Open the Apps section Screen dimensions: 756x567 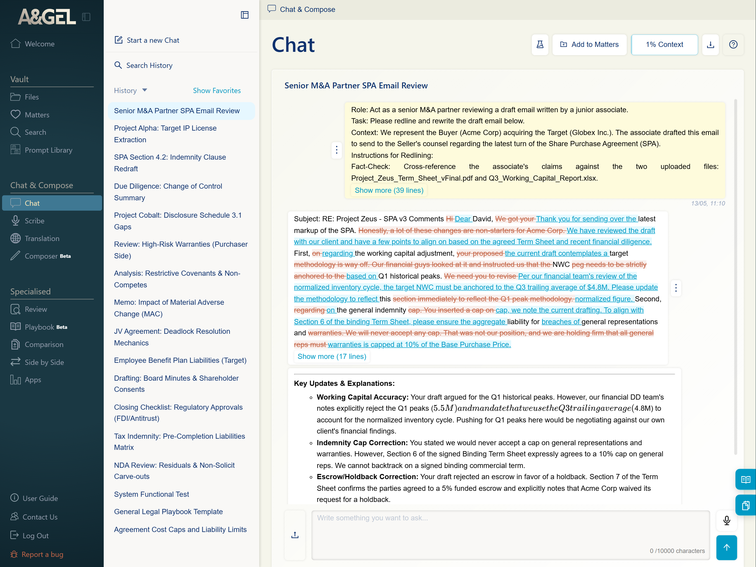26,380
